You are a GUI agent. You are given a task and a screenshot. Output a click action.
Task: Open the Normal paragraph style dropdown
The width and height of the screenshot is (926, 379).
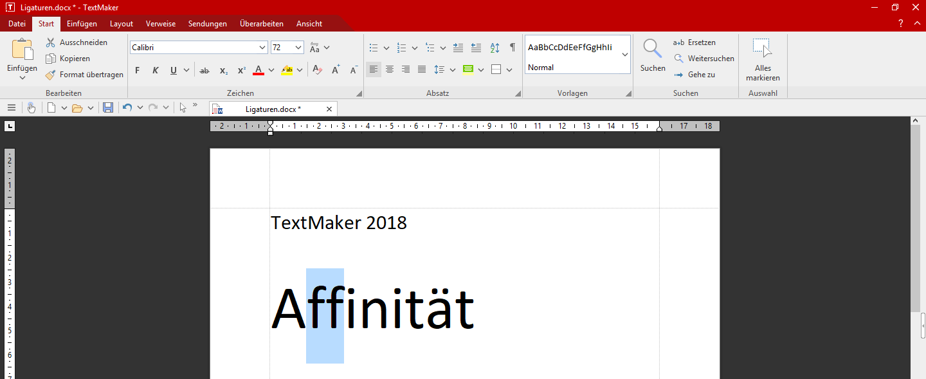point(624,55)
